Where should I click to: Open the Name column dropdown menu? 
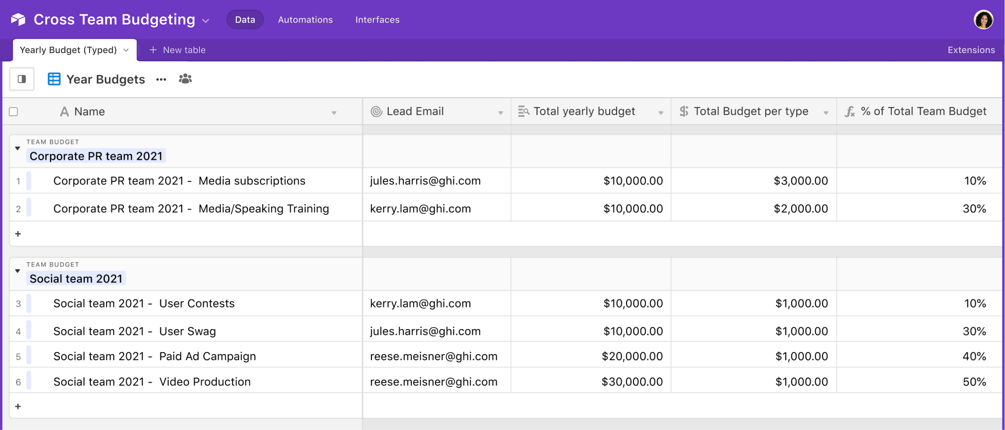point(334,112)
